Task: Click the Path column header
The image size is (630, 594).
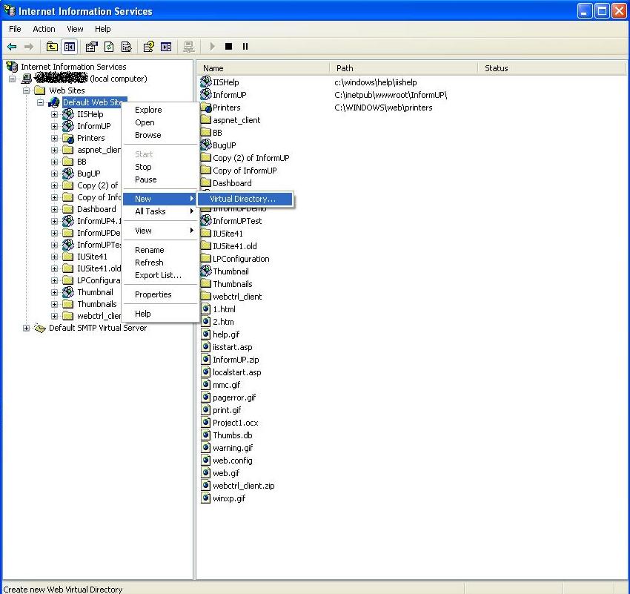Action: pyautogui.click(x=404, y=68)
